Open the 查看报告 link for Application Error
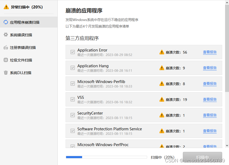This screenshot has width=229, height=165. click(210, 52)
